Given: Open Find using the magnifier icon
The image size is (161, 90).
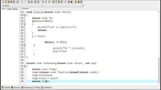Looking at the screenshot, I should (29, 2).
